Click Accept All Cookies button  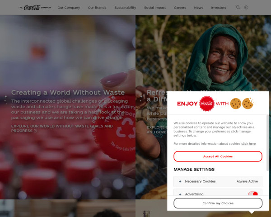[218, 156]
